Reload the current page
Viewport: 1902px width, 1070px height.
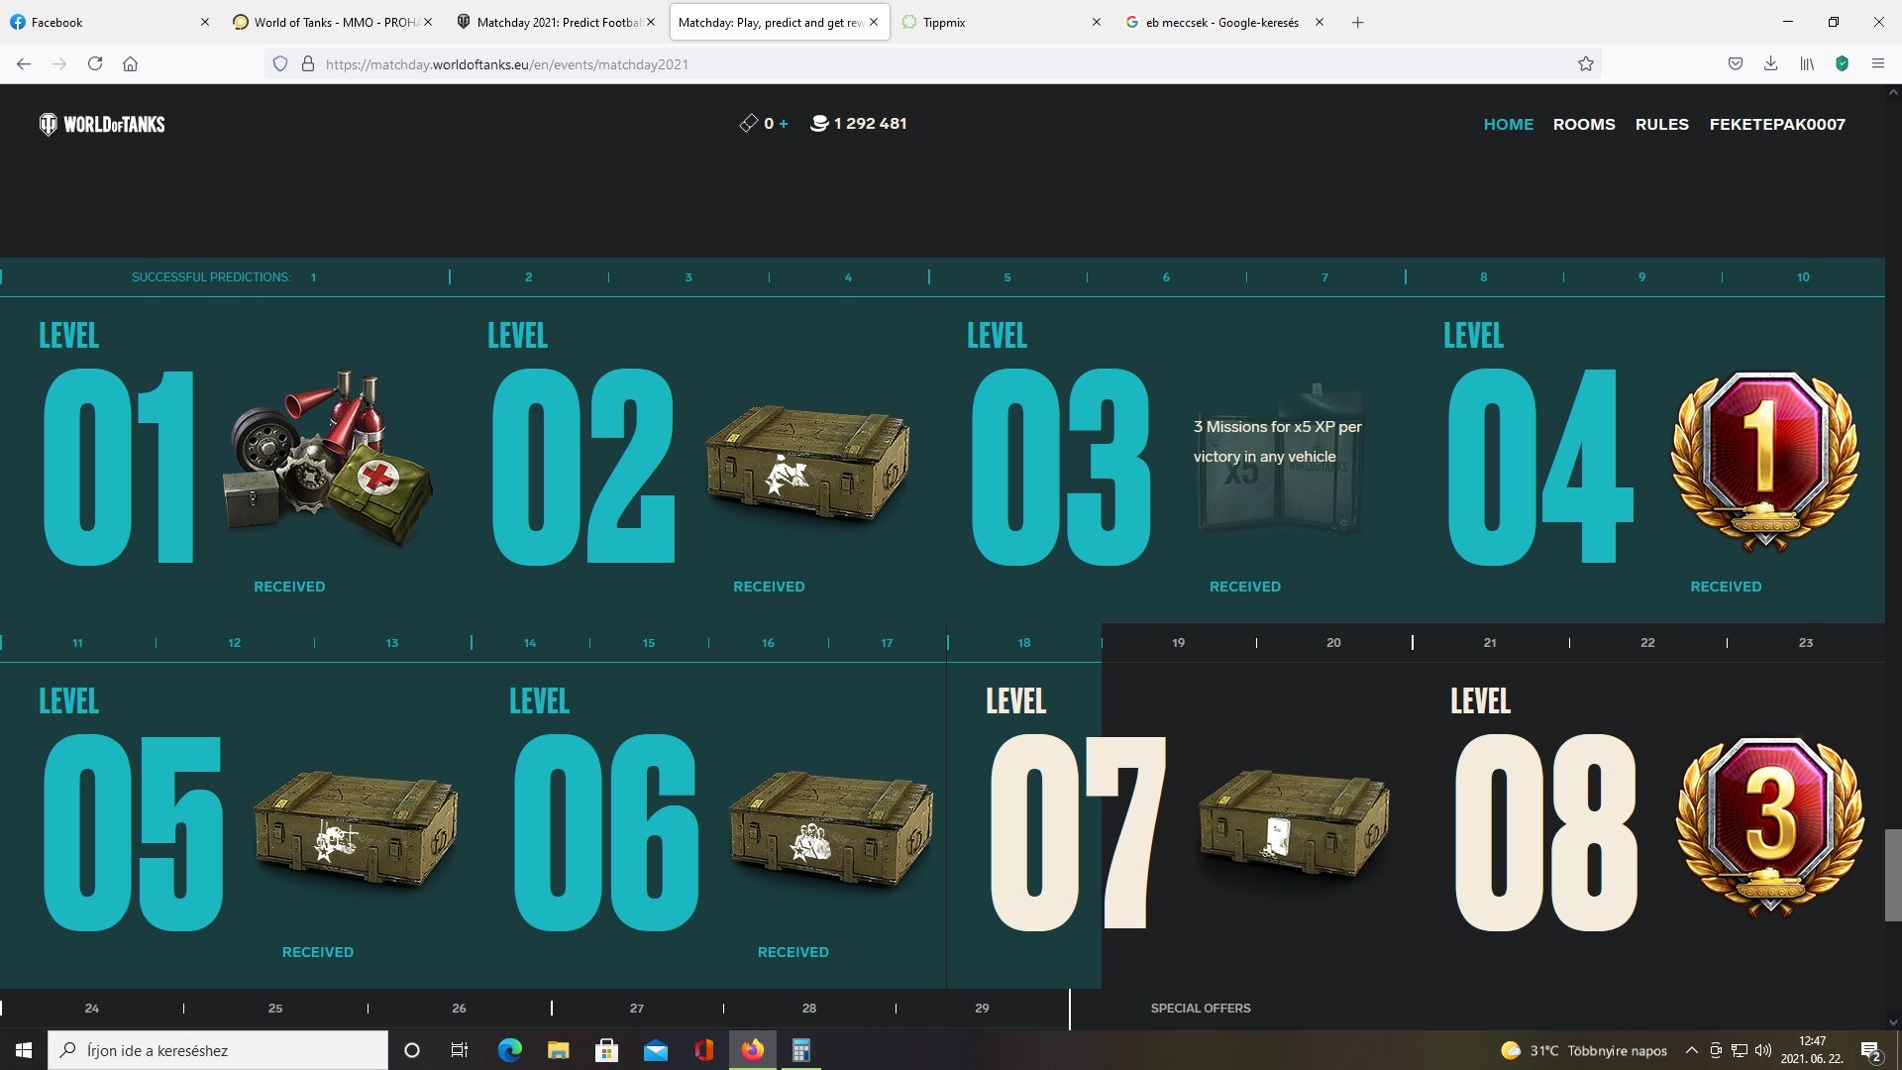pos(95,63)
